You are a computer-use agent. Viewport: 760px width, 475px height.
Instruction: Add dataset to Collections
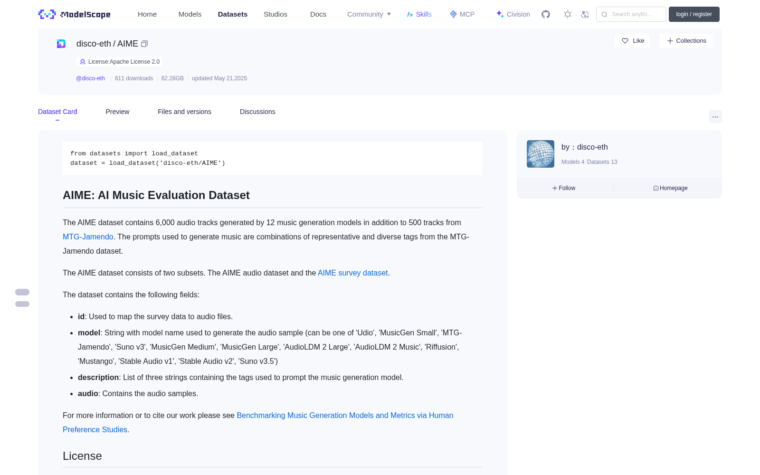click(686, 41)
